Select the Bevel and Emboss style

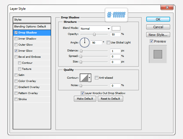tap(29, 57)
